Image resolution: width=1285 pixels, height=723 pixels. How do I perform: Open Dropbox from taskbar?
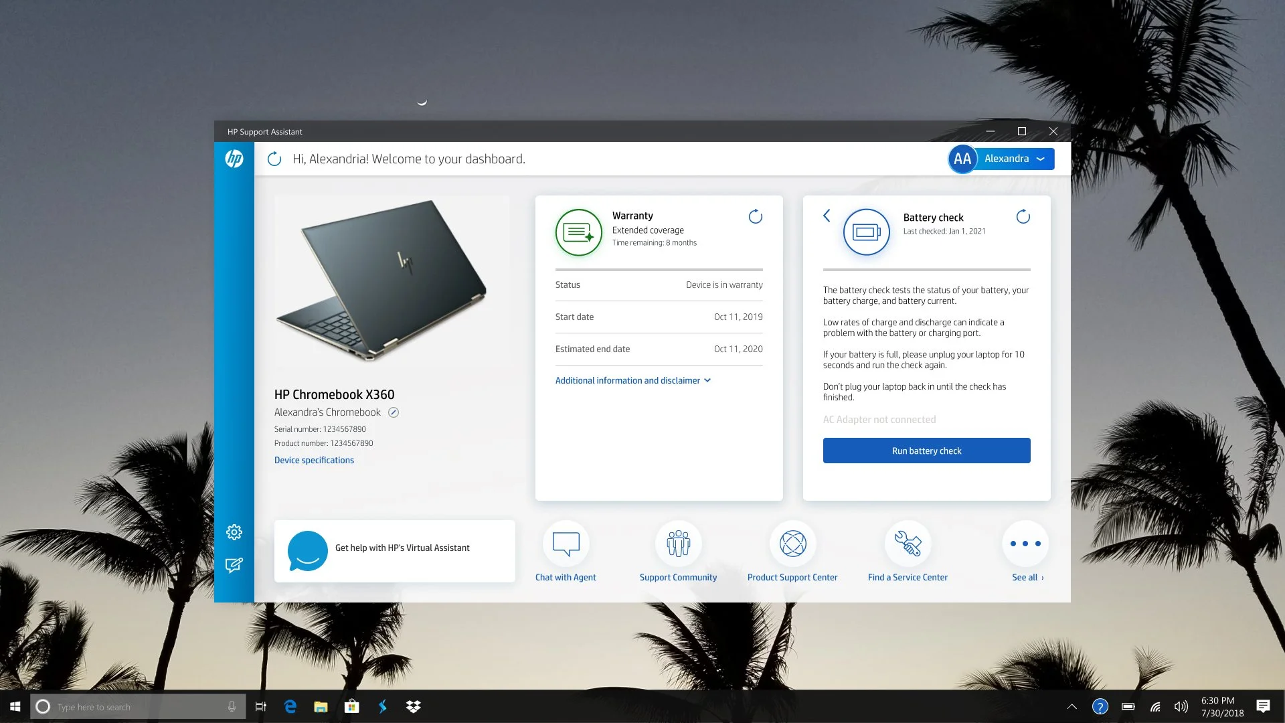[x=414, y=707]
